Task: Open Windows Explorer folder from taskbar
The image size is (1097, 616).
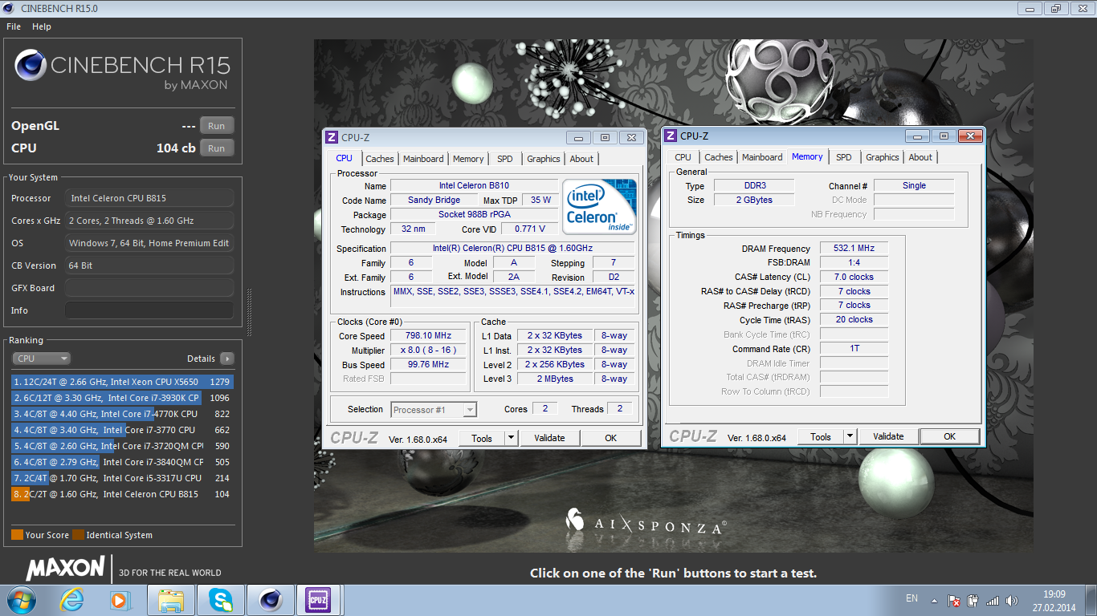Action: [171, 600]
